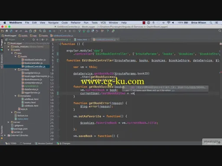This screenshot has width=222, height=166.
Task: Click the navigate Back arrow in toolbar
Action: click(x=50, y=31)
